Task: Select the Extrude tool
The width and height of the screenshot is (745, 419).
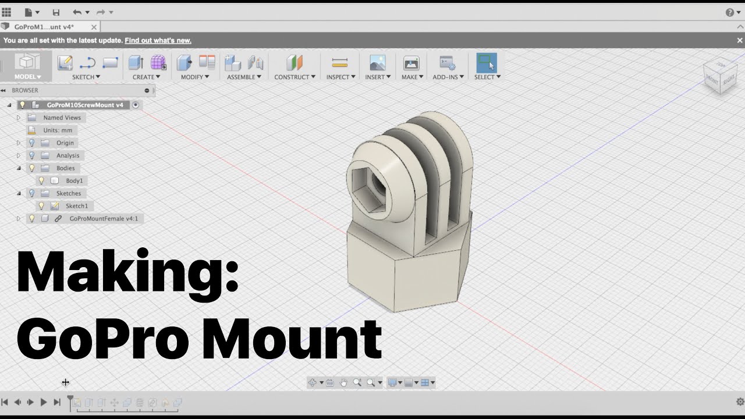Action: [x=136, y=62]
